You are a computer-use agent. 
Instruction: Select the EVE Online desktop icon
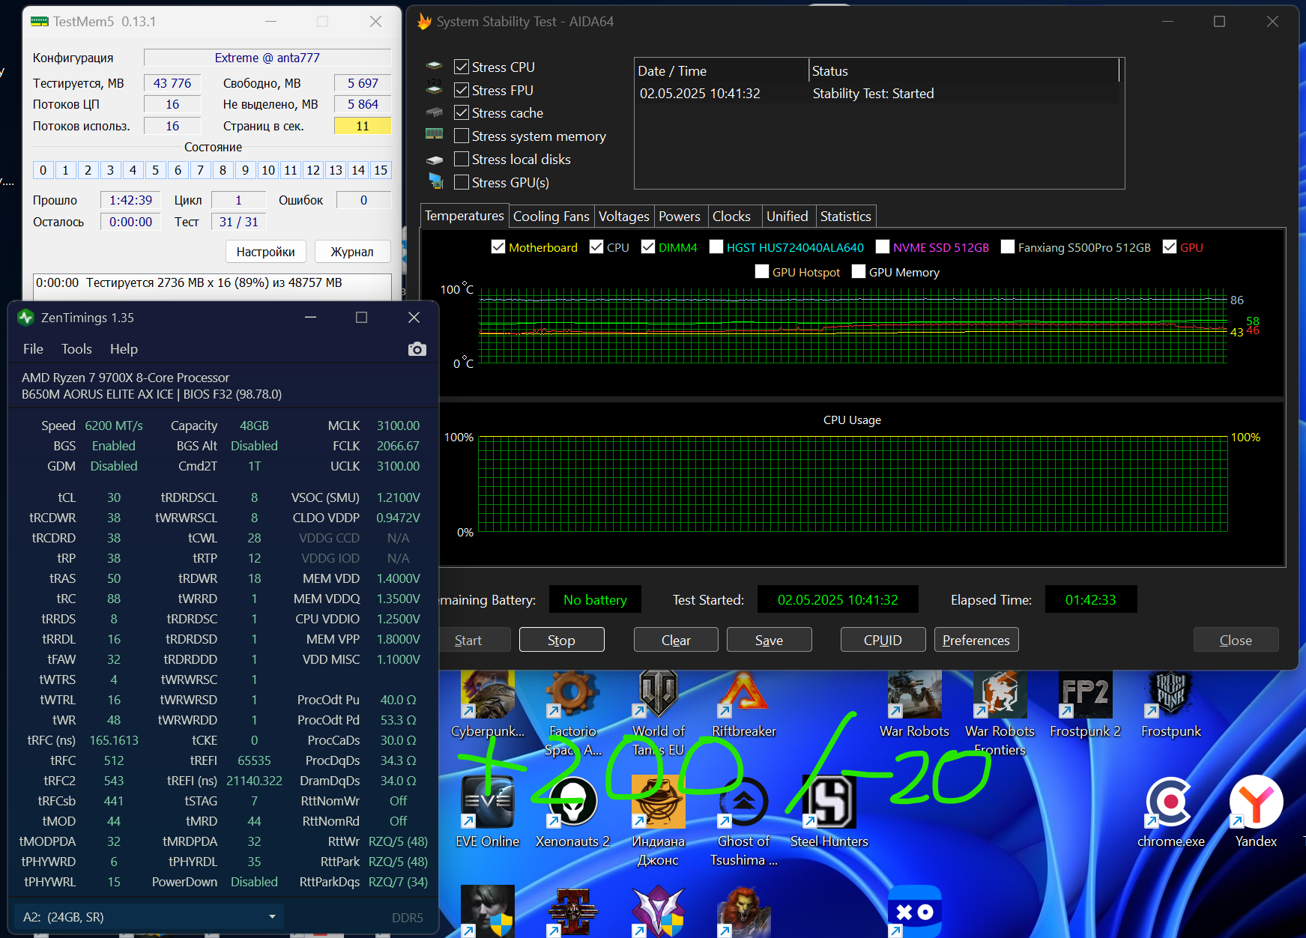(488, 813)
